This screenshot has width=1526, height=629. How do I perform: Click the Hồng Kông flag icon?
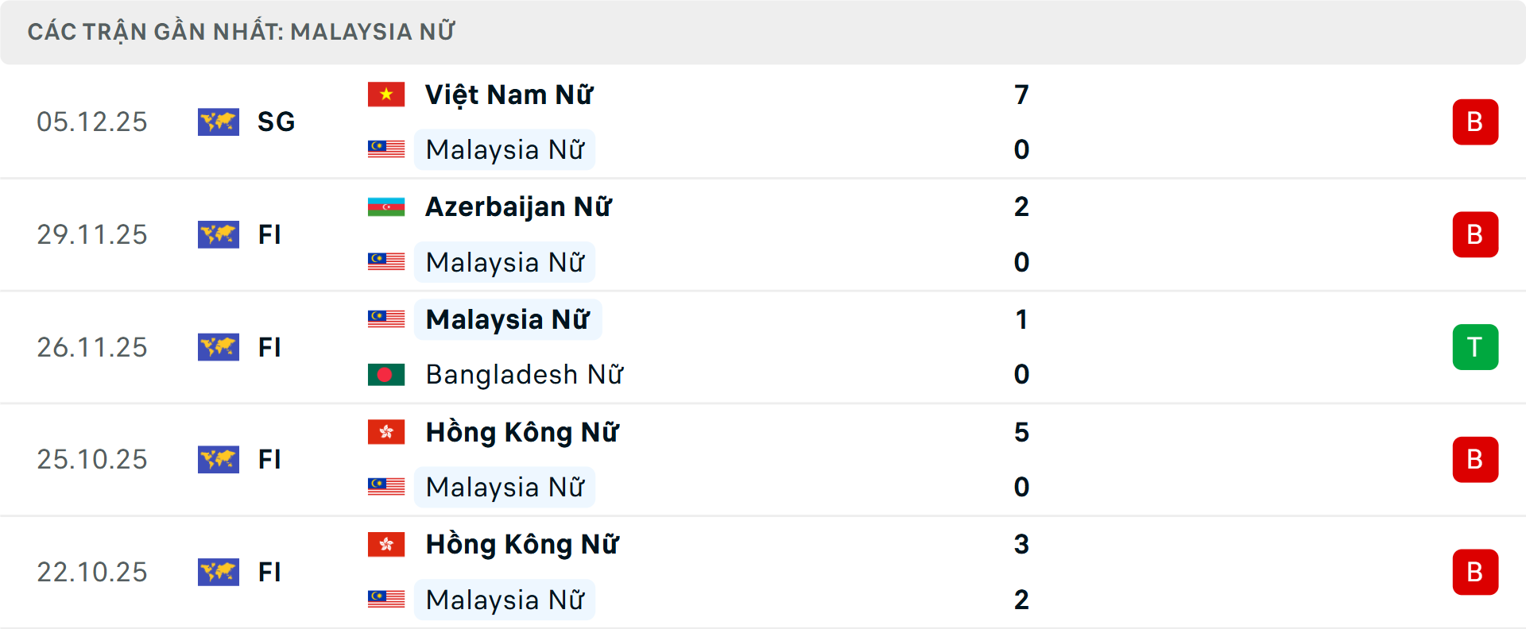click(x=386, y=432)
